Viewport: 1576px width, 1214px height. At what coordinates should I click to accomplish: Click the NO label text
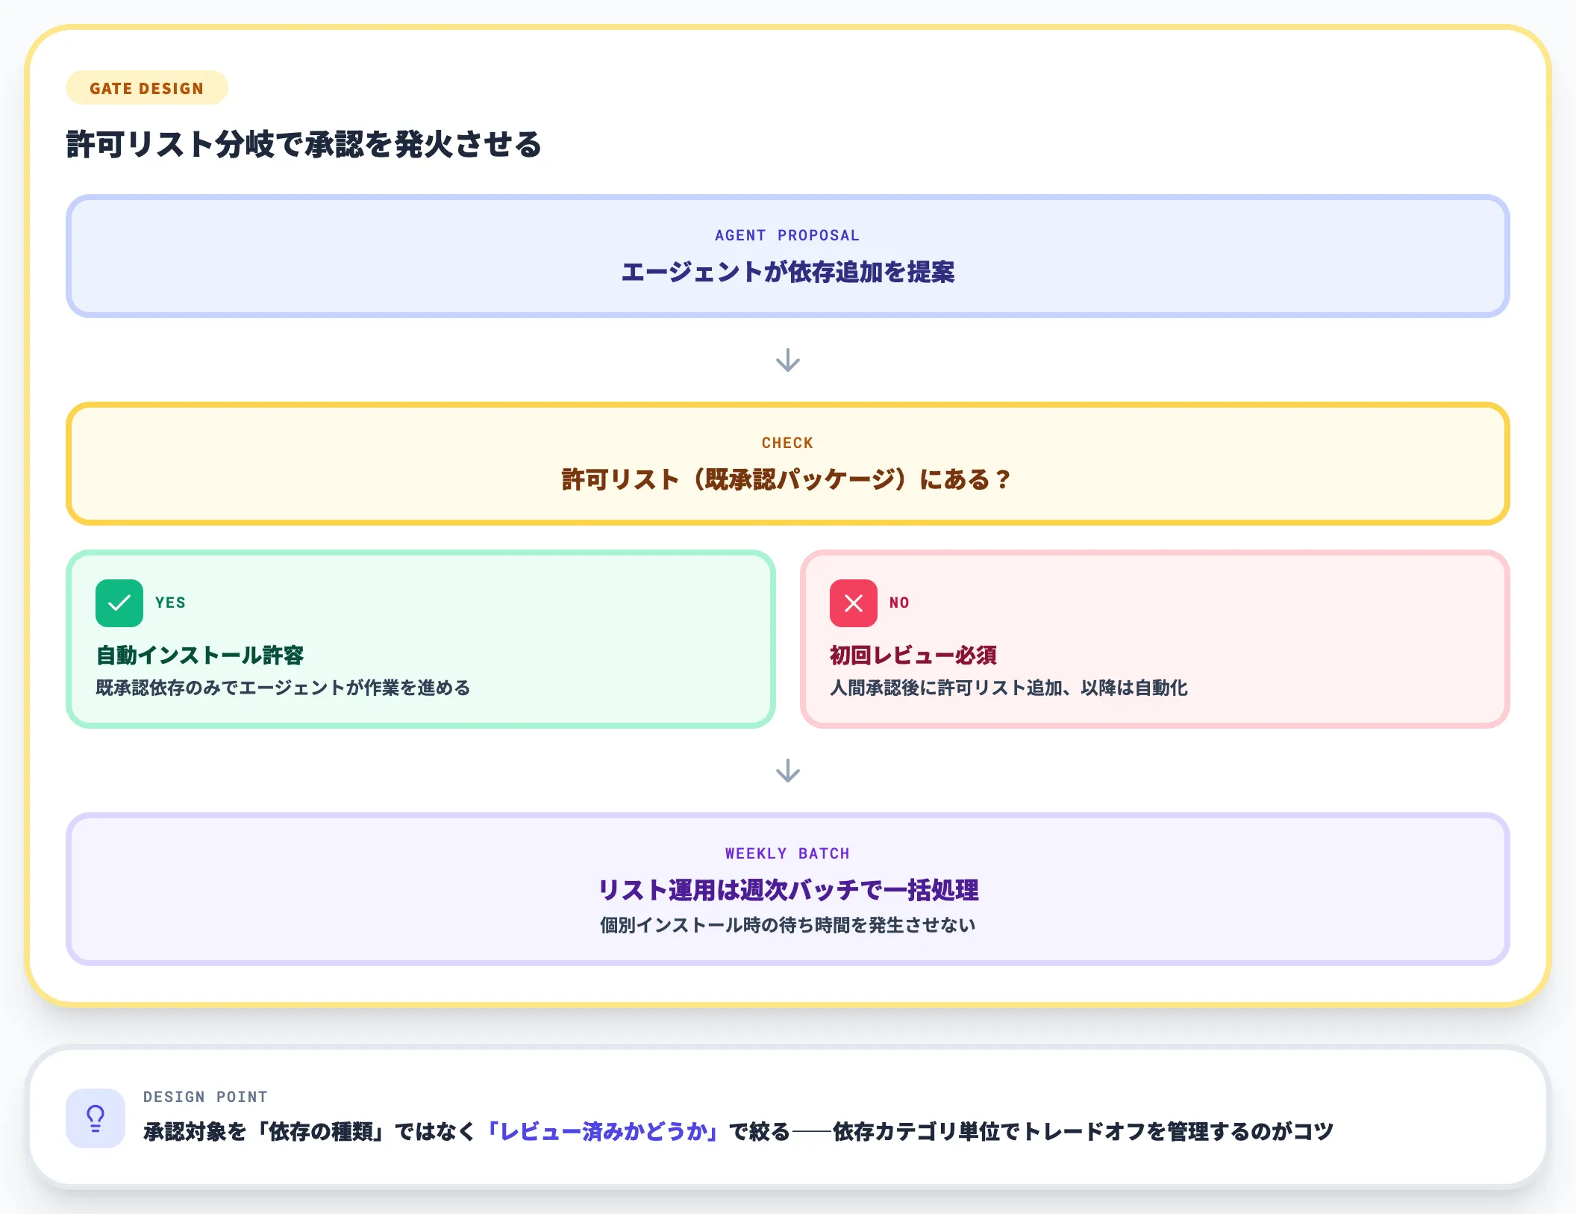[899, 603]
